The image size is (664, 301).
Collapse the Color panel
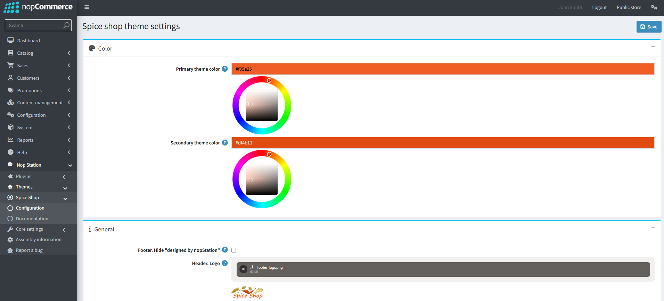point(653,46)
